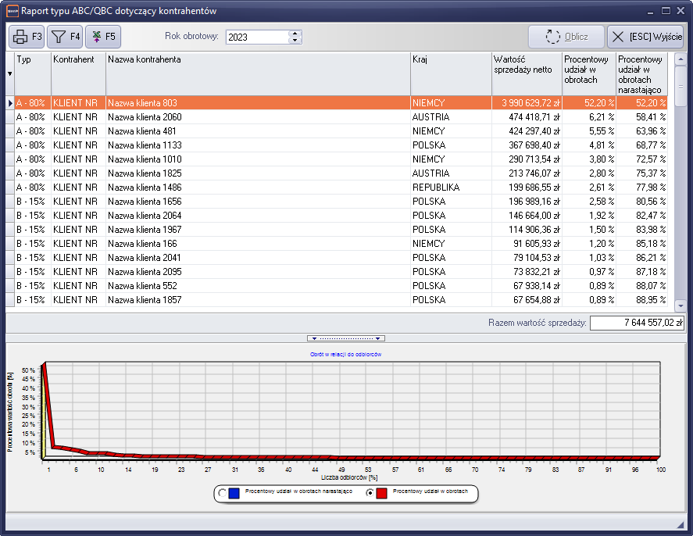
Task: Click the [ESC] Wyjście exit button
Action: (x=645, y=37)
